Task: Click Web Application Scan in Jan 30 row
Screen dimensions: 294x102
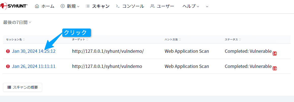Action: [x=187, y=51]
